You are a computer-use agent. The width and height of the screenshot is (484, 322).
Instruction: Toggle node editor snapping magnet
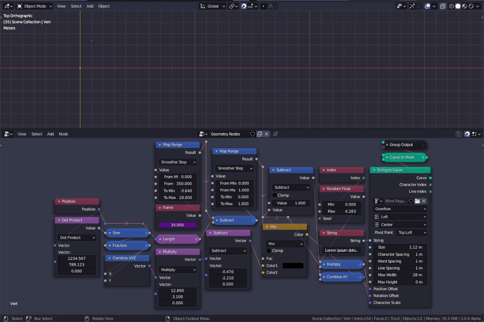[467, 134]
